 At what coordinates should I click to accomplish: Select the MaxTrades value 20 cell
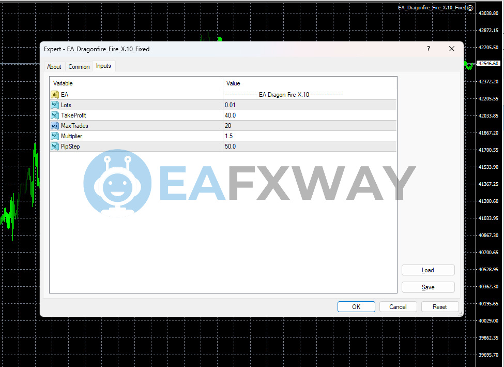[x=310, y=126]
